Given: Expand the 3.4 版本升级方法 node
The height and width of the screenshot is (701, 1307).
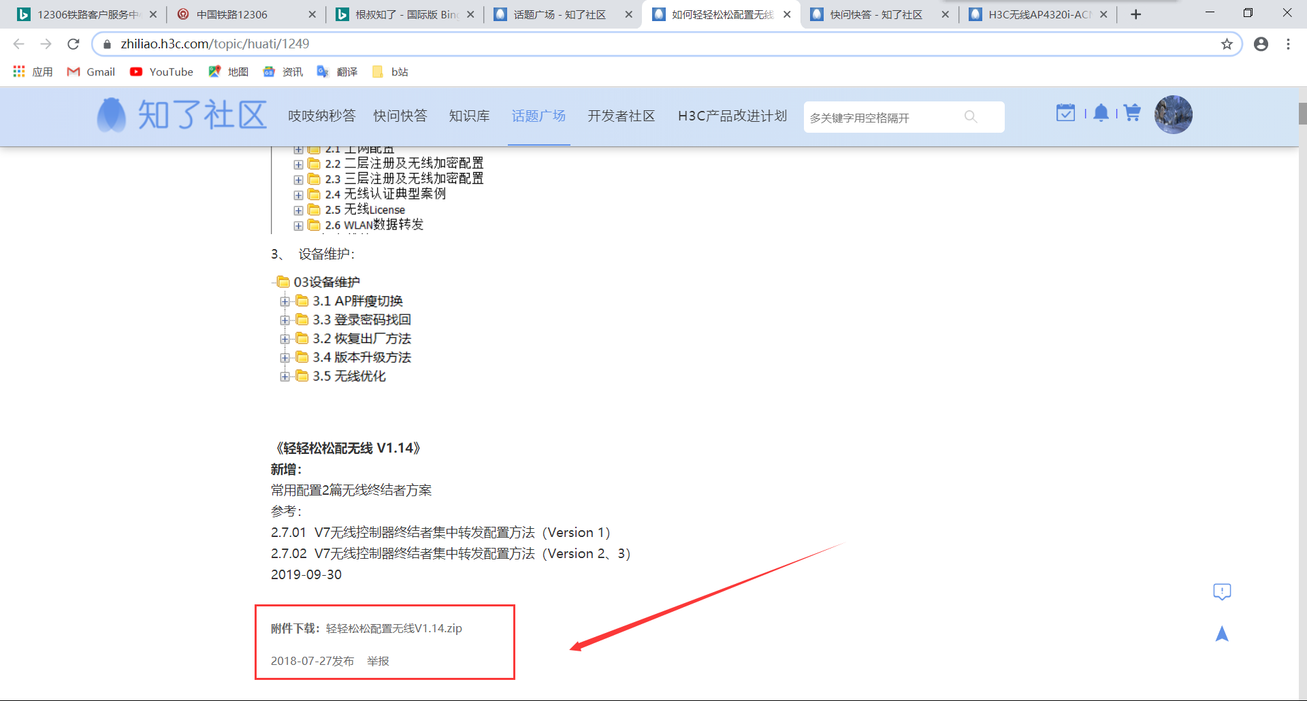Looking at the screenshot, I should point(285,358).
